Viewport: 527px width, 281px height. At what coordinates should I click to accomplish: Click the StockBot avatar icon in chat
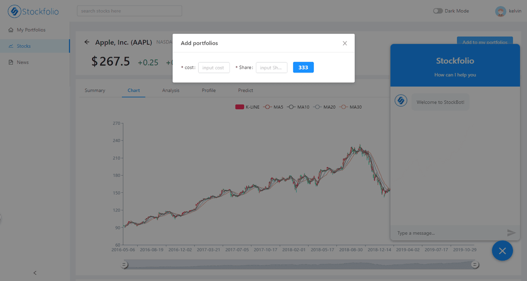401,101
